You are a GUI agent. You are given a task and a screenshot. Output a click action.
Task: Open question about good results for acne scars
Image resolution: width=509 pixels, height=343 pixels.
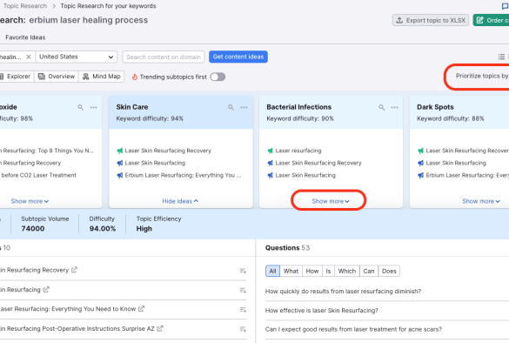[353, 329]
